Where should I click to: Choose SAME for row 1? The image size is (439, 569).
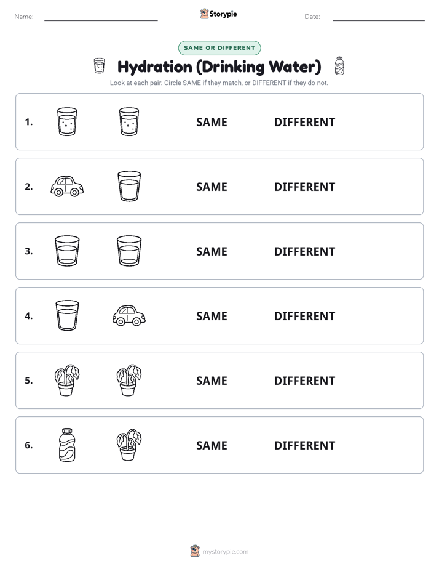point(212,123)
